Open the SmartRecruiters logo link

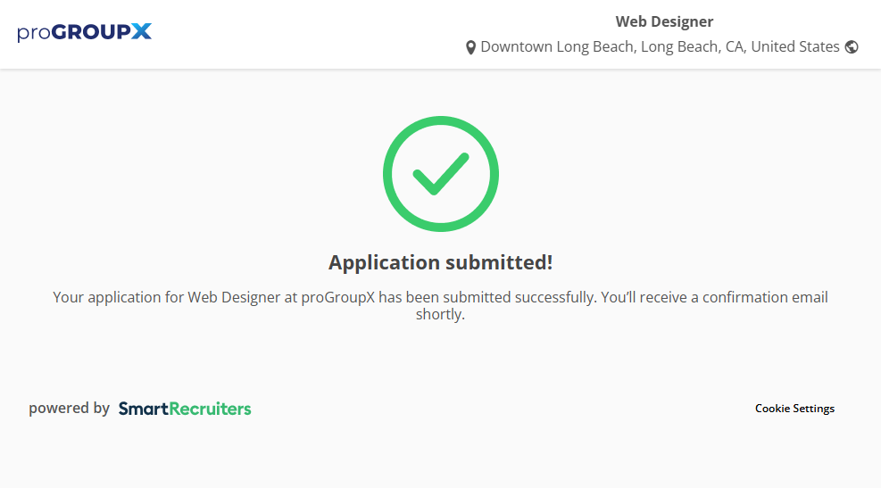[x=185, y=409]
